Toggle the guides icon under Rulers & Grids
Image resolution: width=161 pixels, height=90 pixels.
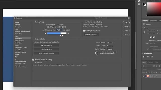tap(152, 57)
